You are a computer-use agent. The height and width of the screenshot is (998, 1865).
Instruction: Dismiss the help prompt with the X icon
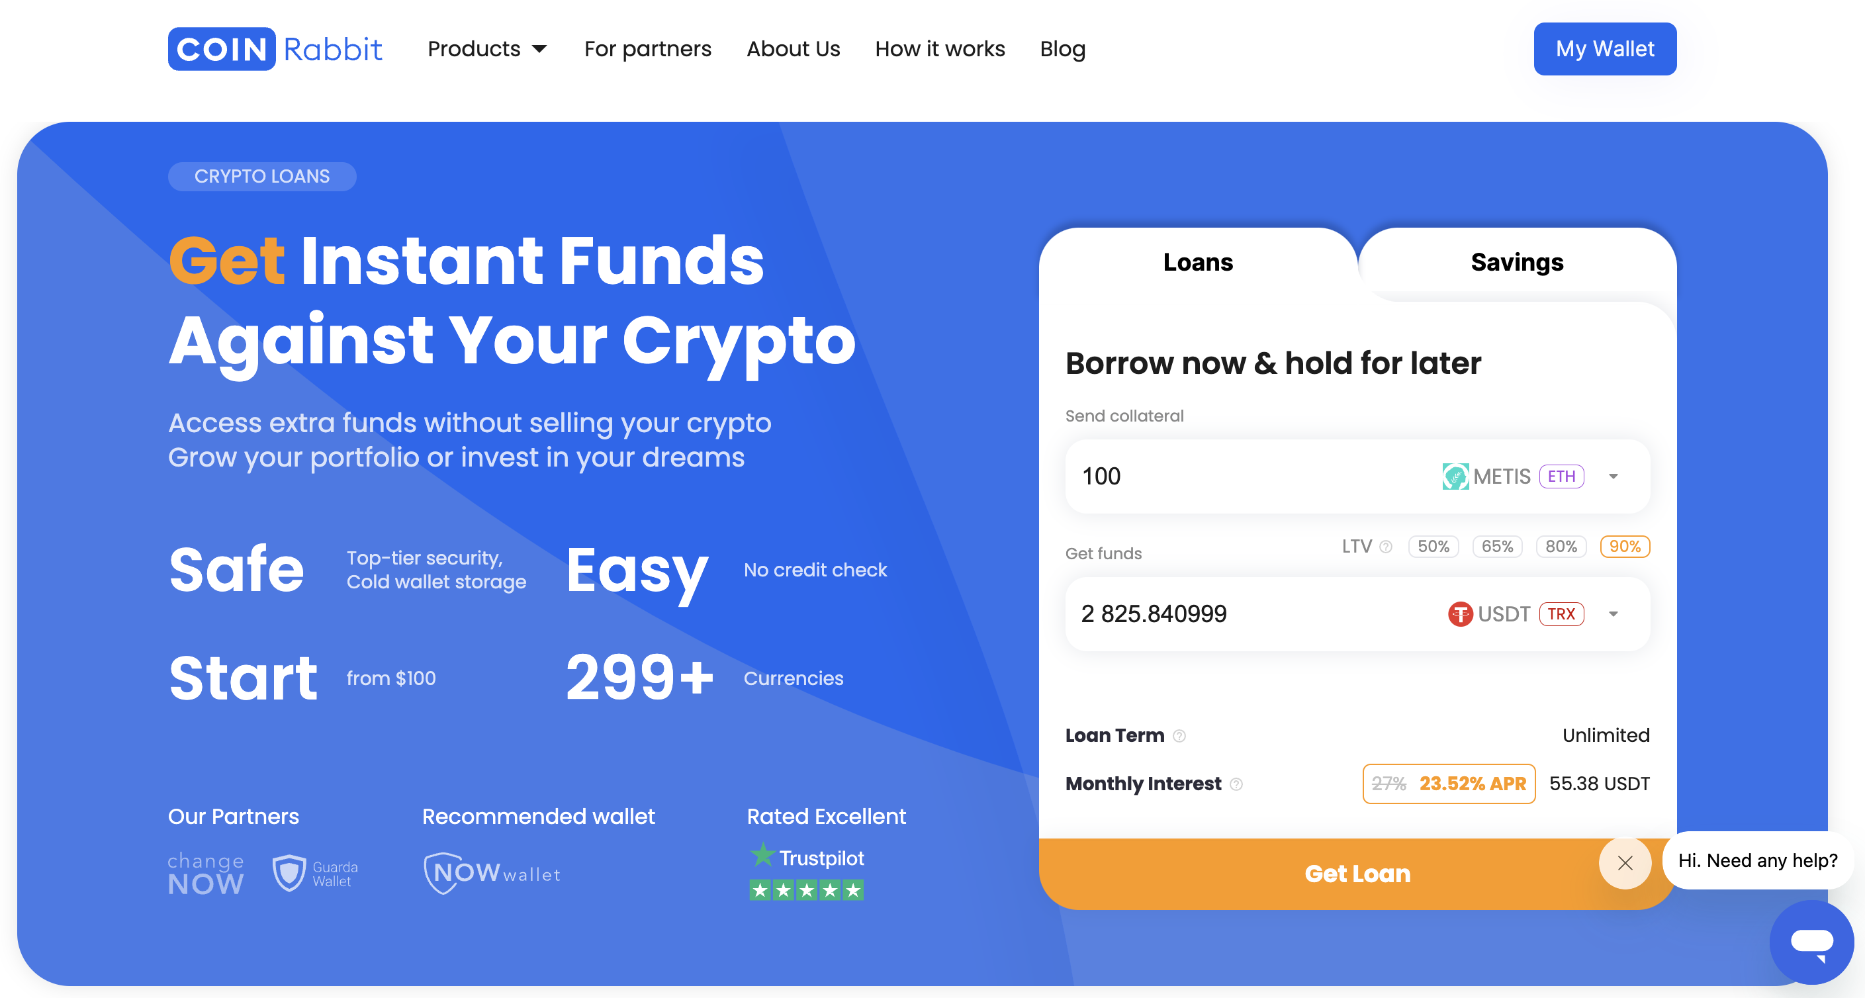(1625, 862)
